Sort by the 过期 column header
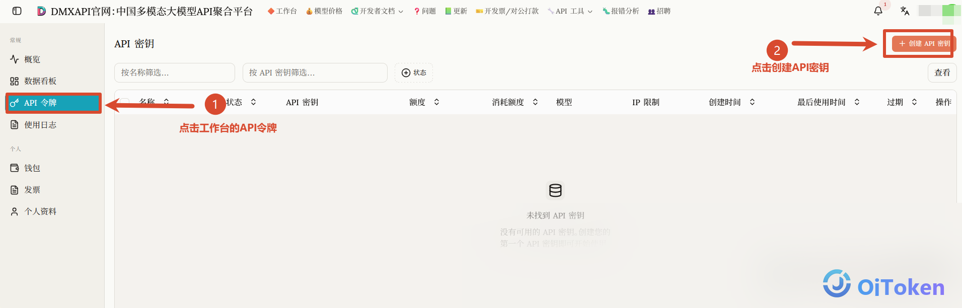This screenshot has width=962, height=308. tap(902, 102)
